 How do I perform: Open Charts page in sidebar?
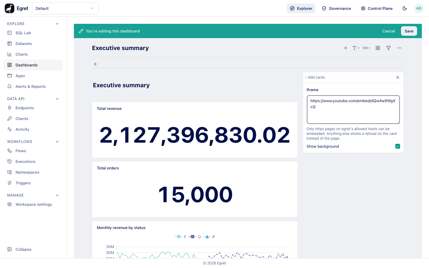pos(33,54)
